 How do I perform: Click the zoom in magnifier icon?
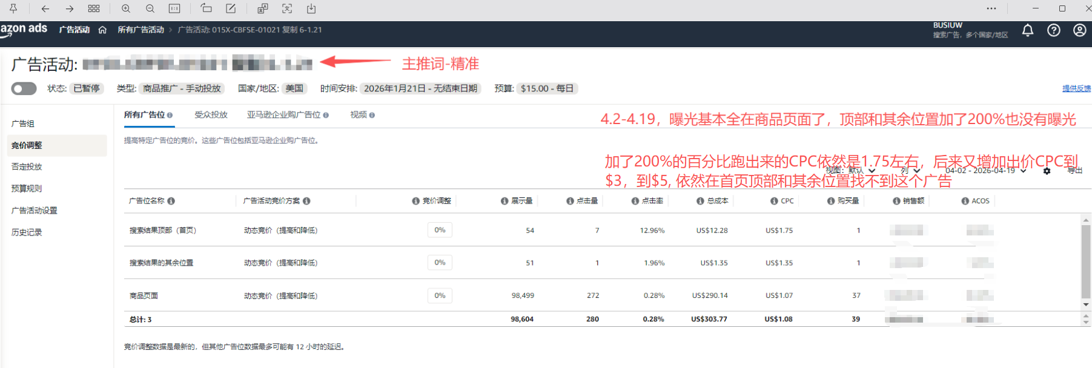point(126,8)
